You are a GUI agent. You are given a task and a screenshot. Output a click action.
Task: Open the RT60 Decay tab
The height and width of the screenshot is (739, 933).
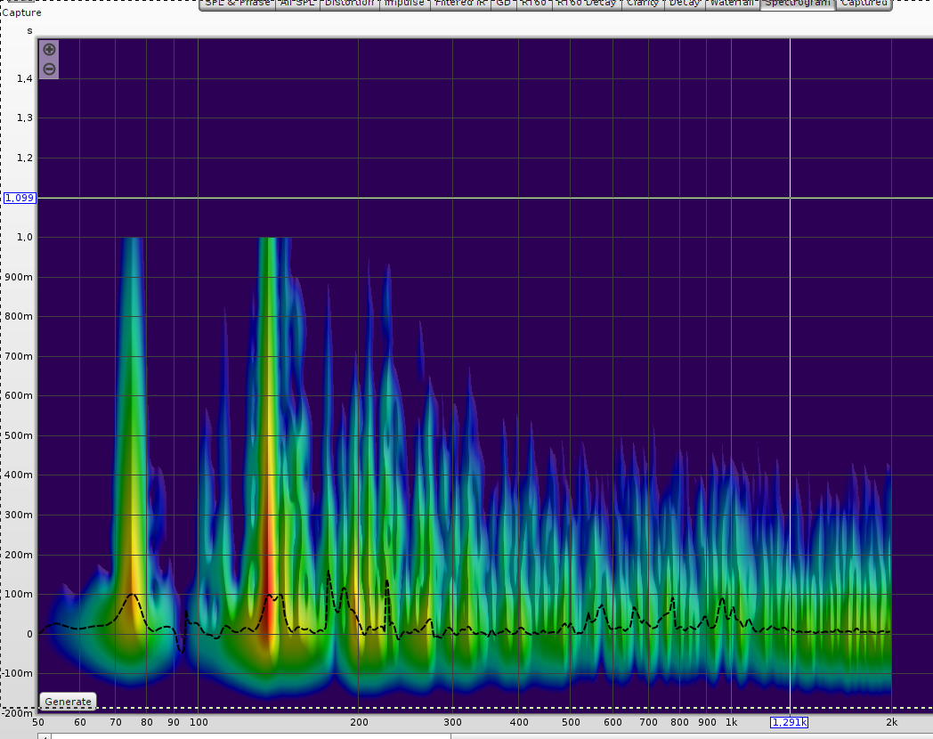pos(586,4)
